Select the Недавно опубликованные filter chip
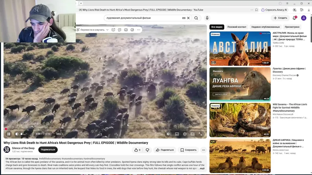Image resolution: width=312 pixels, height=175 pixels. pos(266,27)
